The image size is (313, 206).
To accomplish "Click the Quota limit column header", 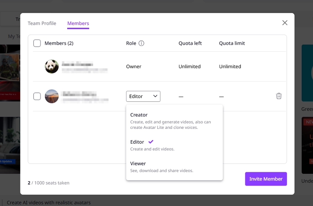I will tap(232, 43).
